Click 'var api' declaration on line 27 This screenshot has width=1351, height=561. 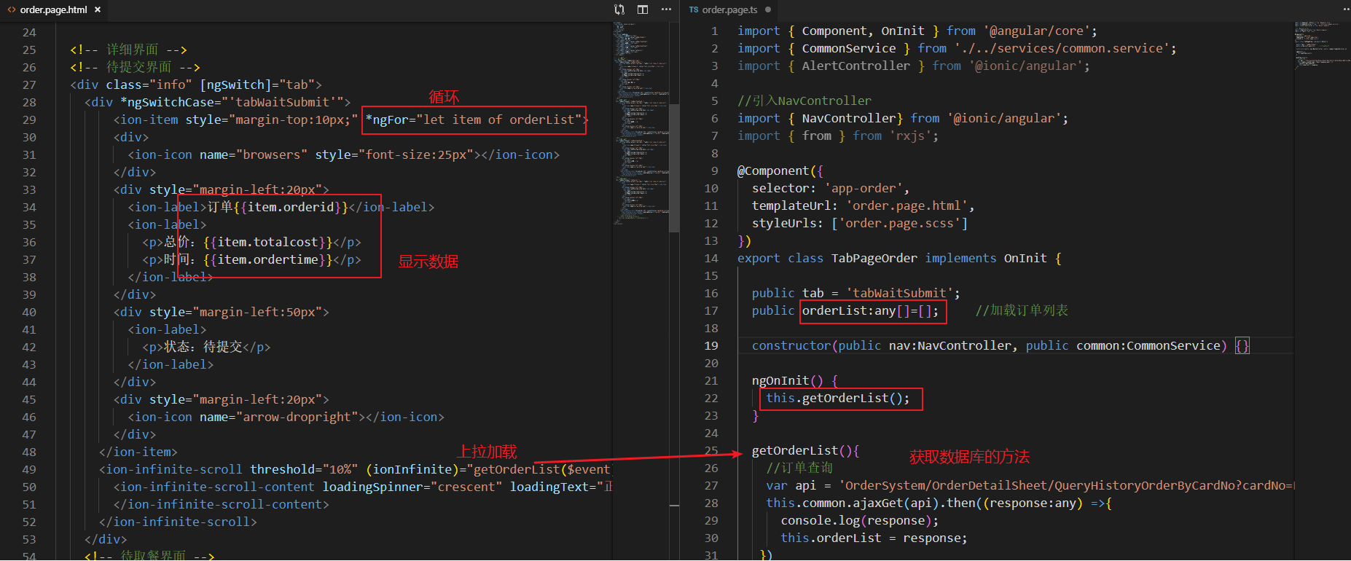coord(791,485)
